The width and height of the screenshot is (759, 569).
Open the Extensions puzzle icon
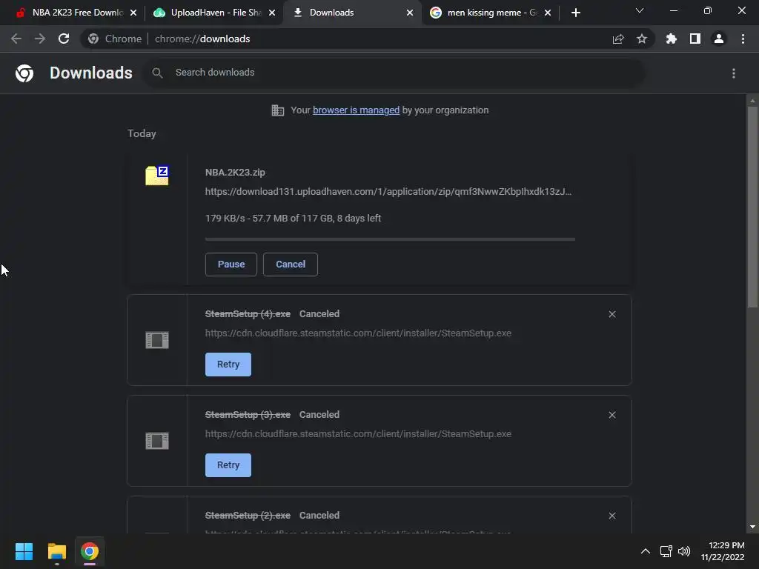[x=672, y=39]
